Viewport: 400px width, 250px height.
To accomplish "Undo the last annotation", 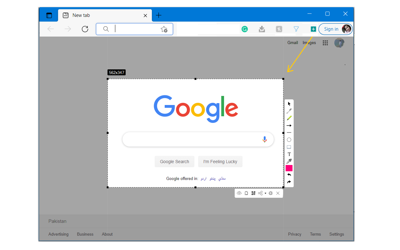I will 289,175.
